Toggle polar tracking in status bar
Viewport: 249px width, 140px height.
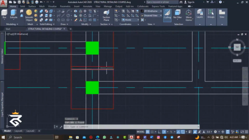pyautogui.click(x=164, y=132)
